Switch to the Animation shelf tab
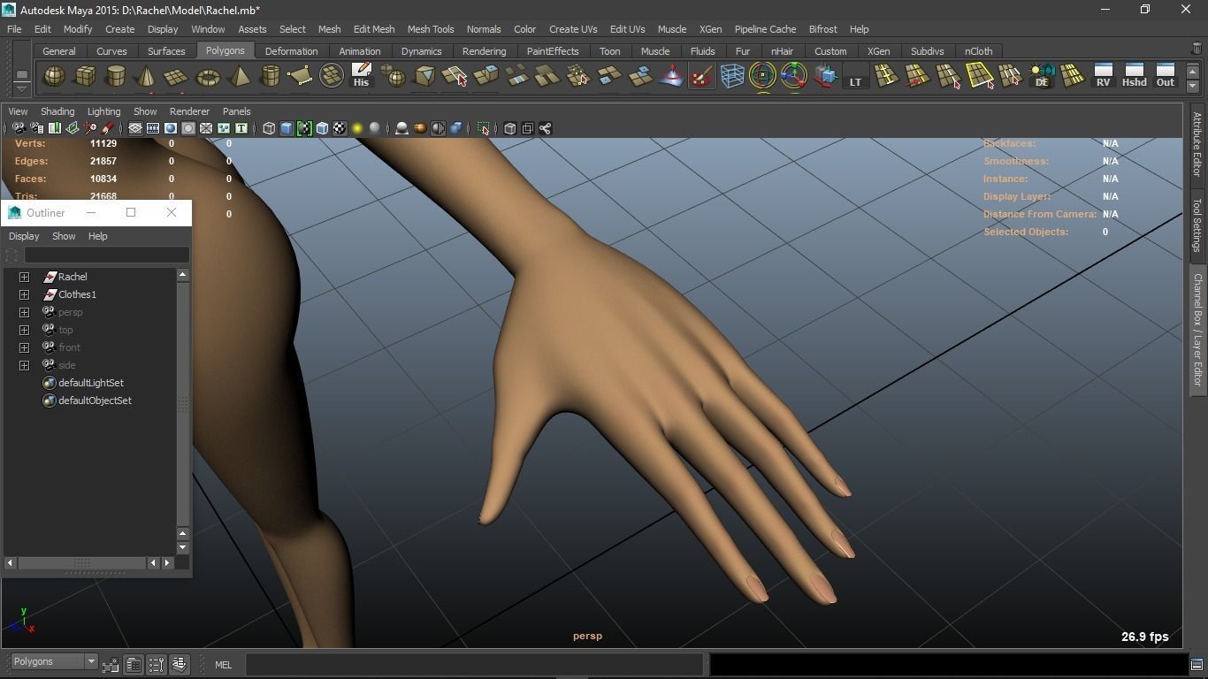 [360, 51]
